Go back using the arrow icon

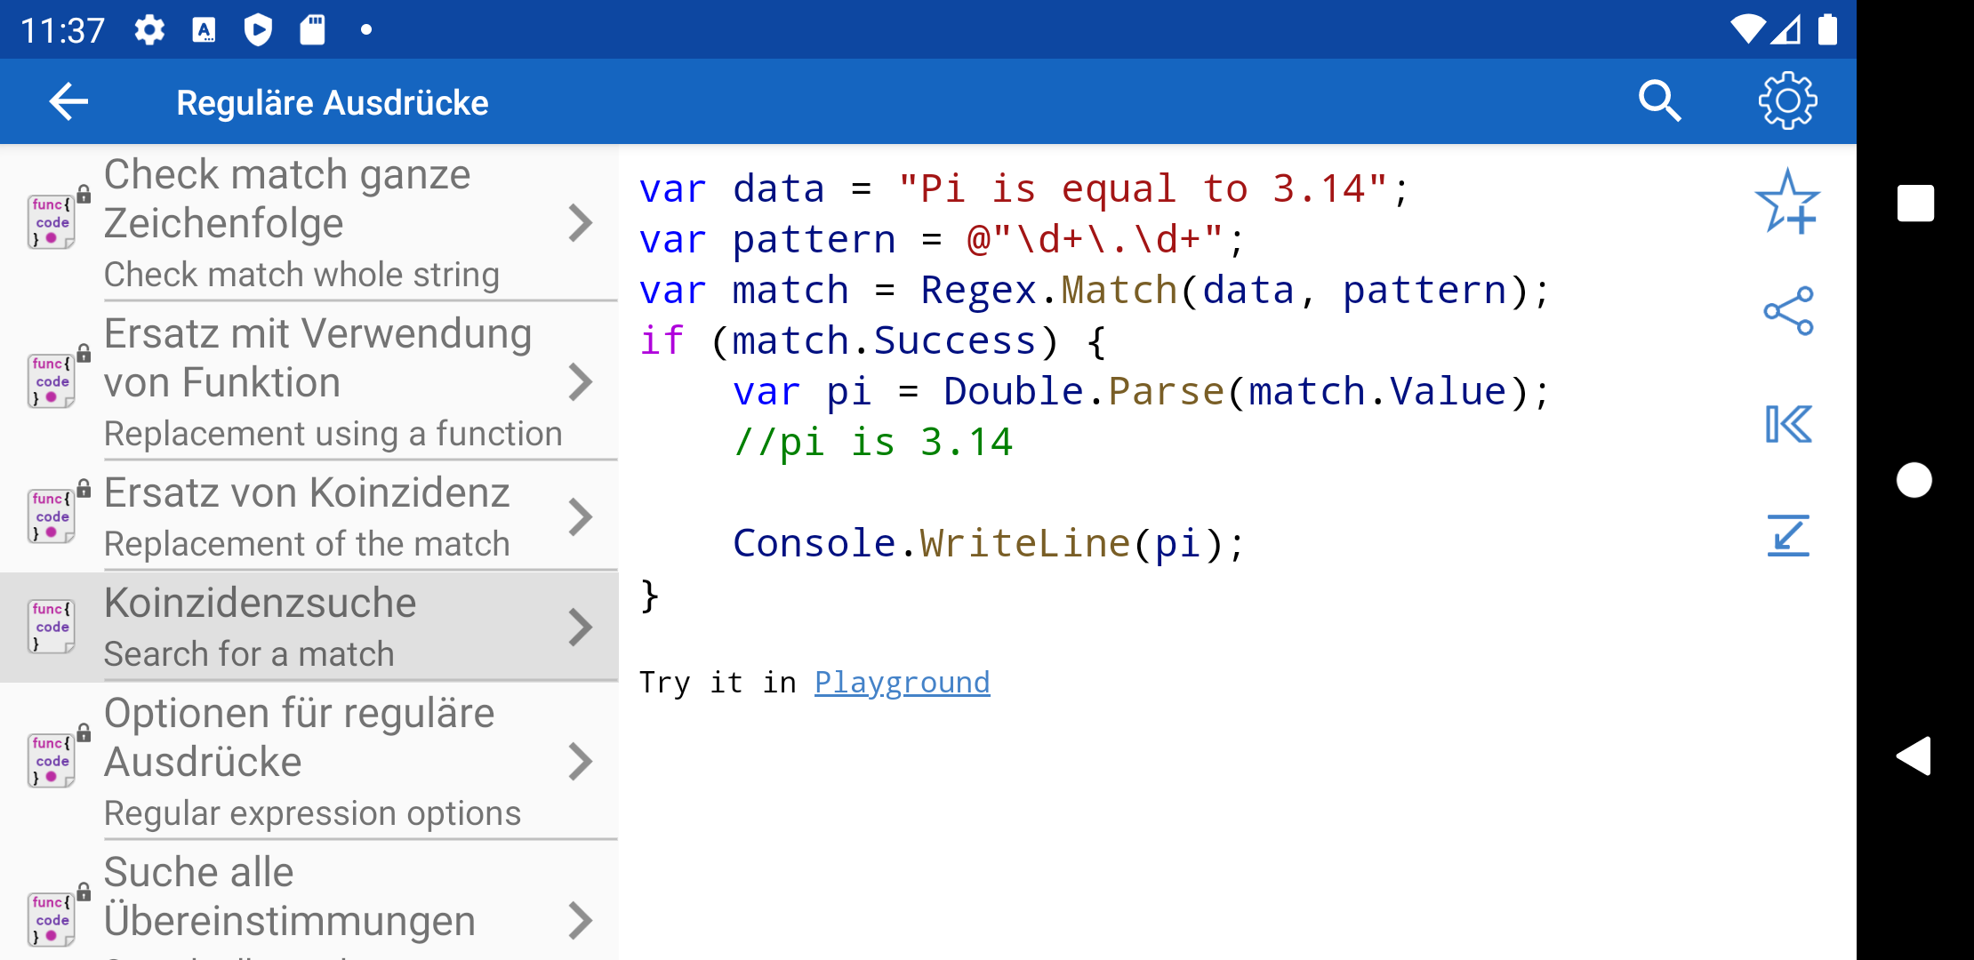coord(68,102)
